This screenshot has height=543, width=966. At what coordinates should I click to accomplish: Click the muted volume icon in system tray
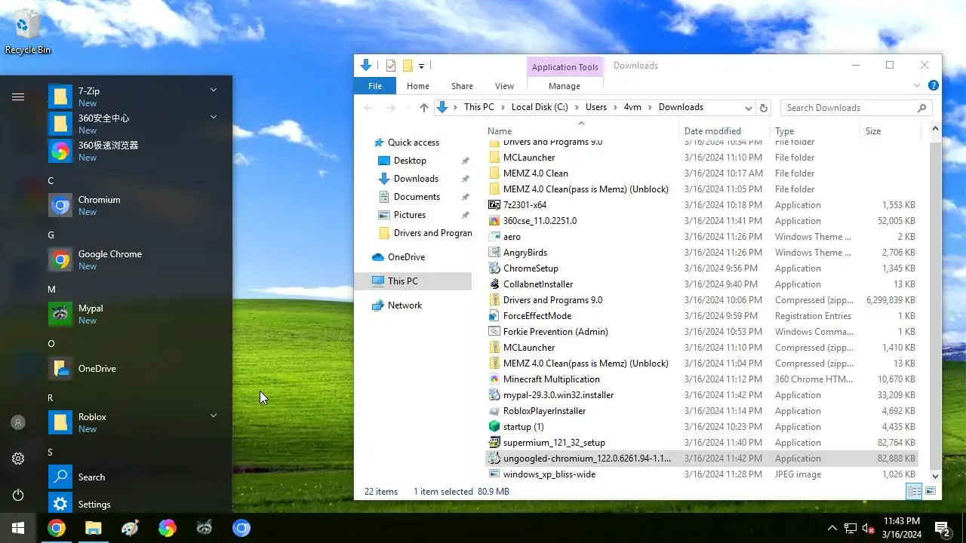click(869, 528)
